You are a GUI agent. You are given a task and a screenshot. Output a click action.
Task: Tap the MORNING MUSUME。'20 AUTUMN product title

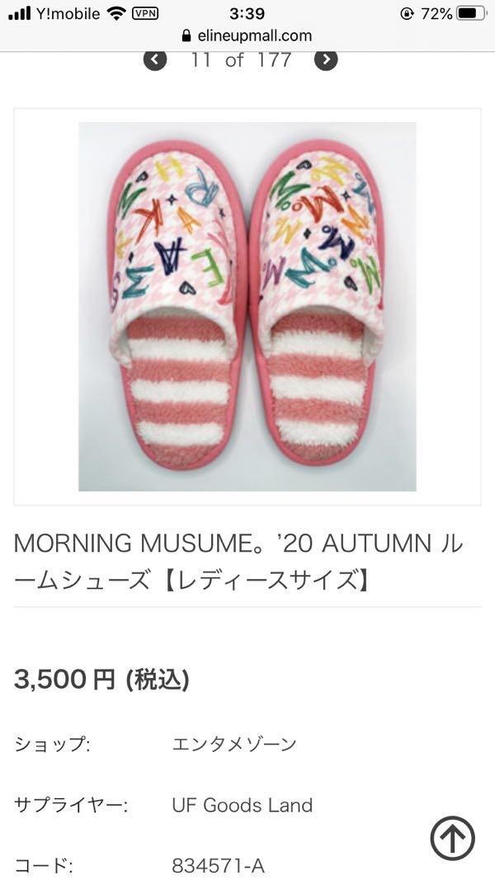coord(239,562)
